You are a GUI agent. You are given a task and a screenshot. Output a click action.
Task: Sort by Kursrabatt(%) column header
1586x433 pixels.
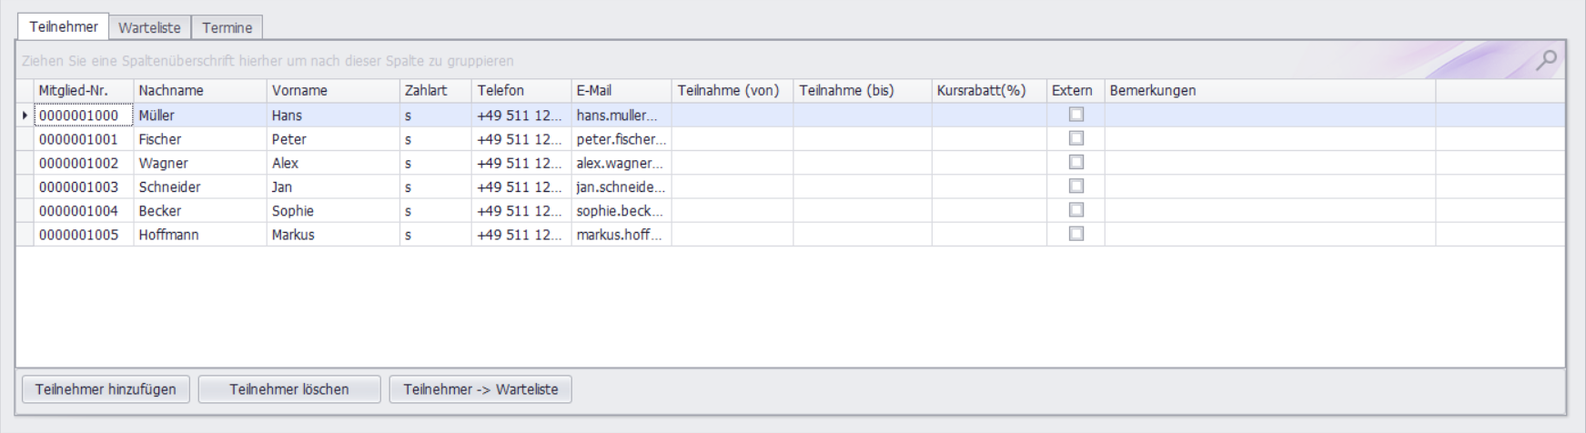click(x=989, y=90)
